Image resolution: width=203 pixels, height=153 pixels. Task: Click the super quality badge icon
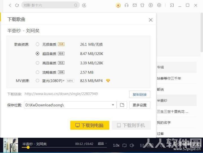coord(61,54)
